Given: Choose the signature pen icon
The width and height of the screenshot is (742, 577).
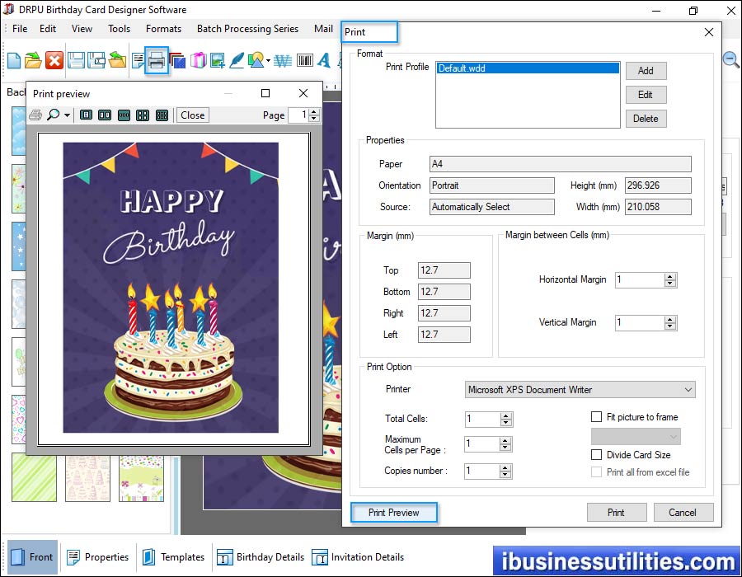Looking at the screenshot, I should (x=237, y=60).
